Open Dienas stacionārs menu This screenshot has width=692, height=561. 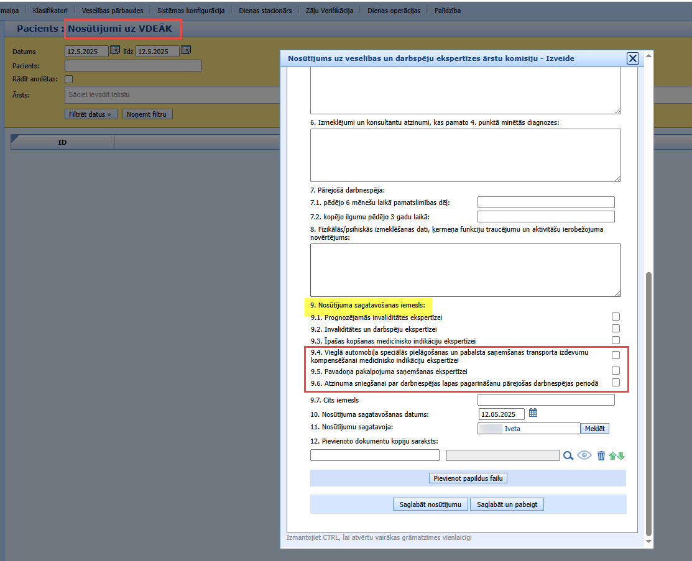point(265,11)
